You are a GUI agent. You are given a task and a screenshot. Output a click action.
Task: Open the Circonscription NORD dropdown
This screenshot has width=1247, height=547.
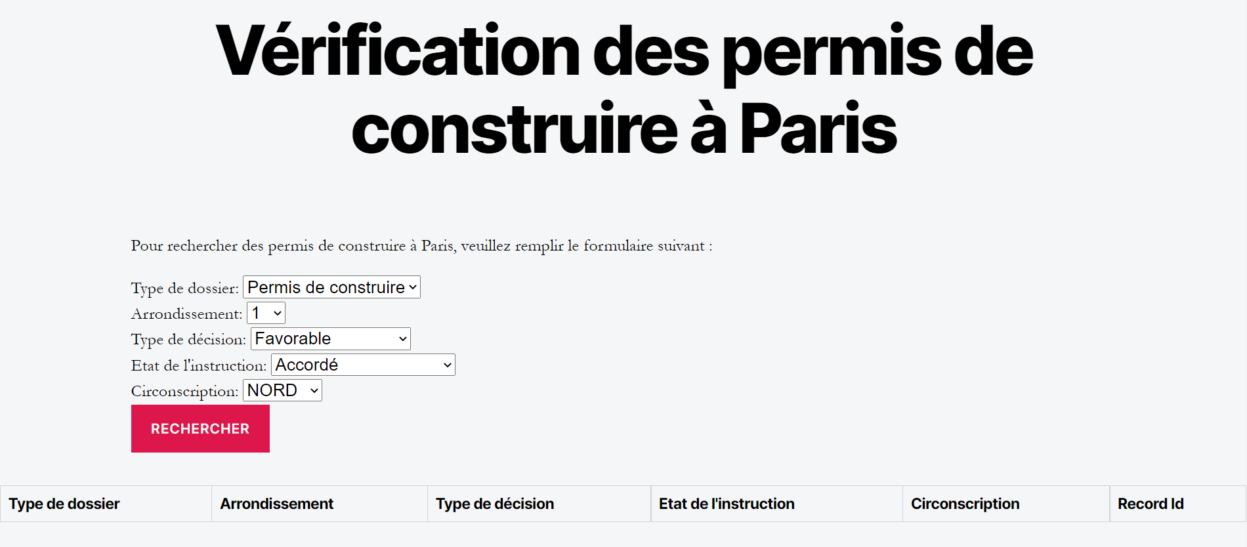pos(282,390)
